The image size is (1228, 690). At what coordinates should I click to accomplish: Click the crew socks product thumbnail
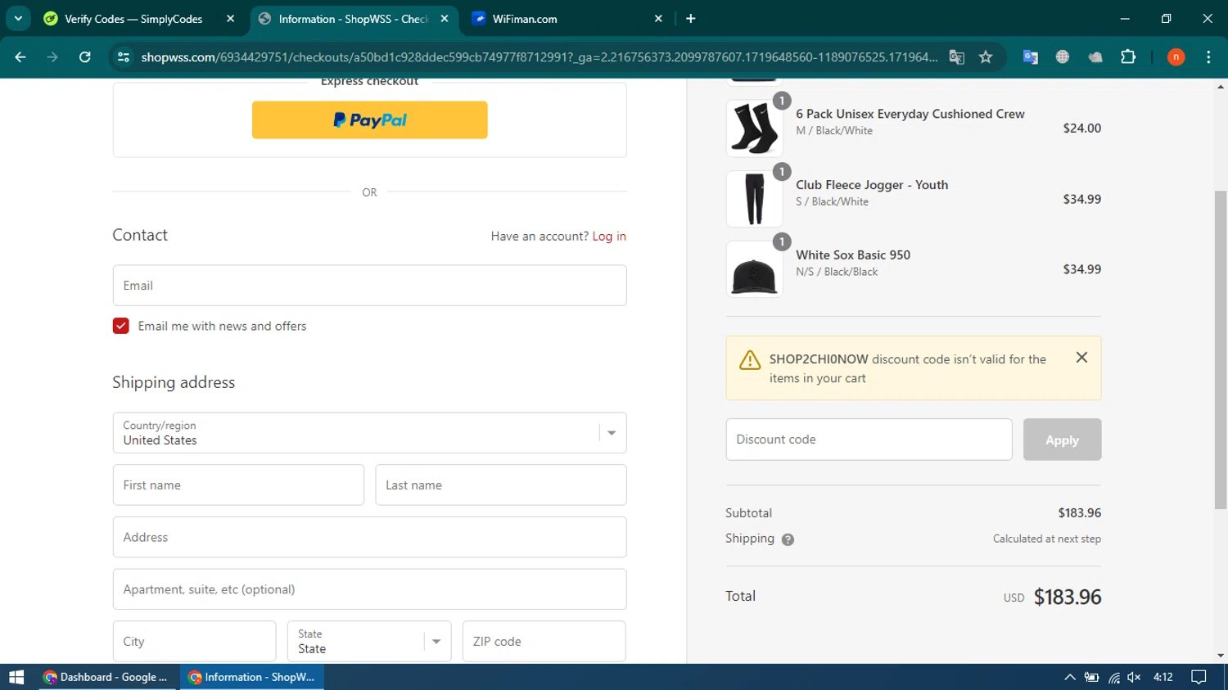[x=754, y=129]
